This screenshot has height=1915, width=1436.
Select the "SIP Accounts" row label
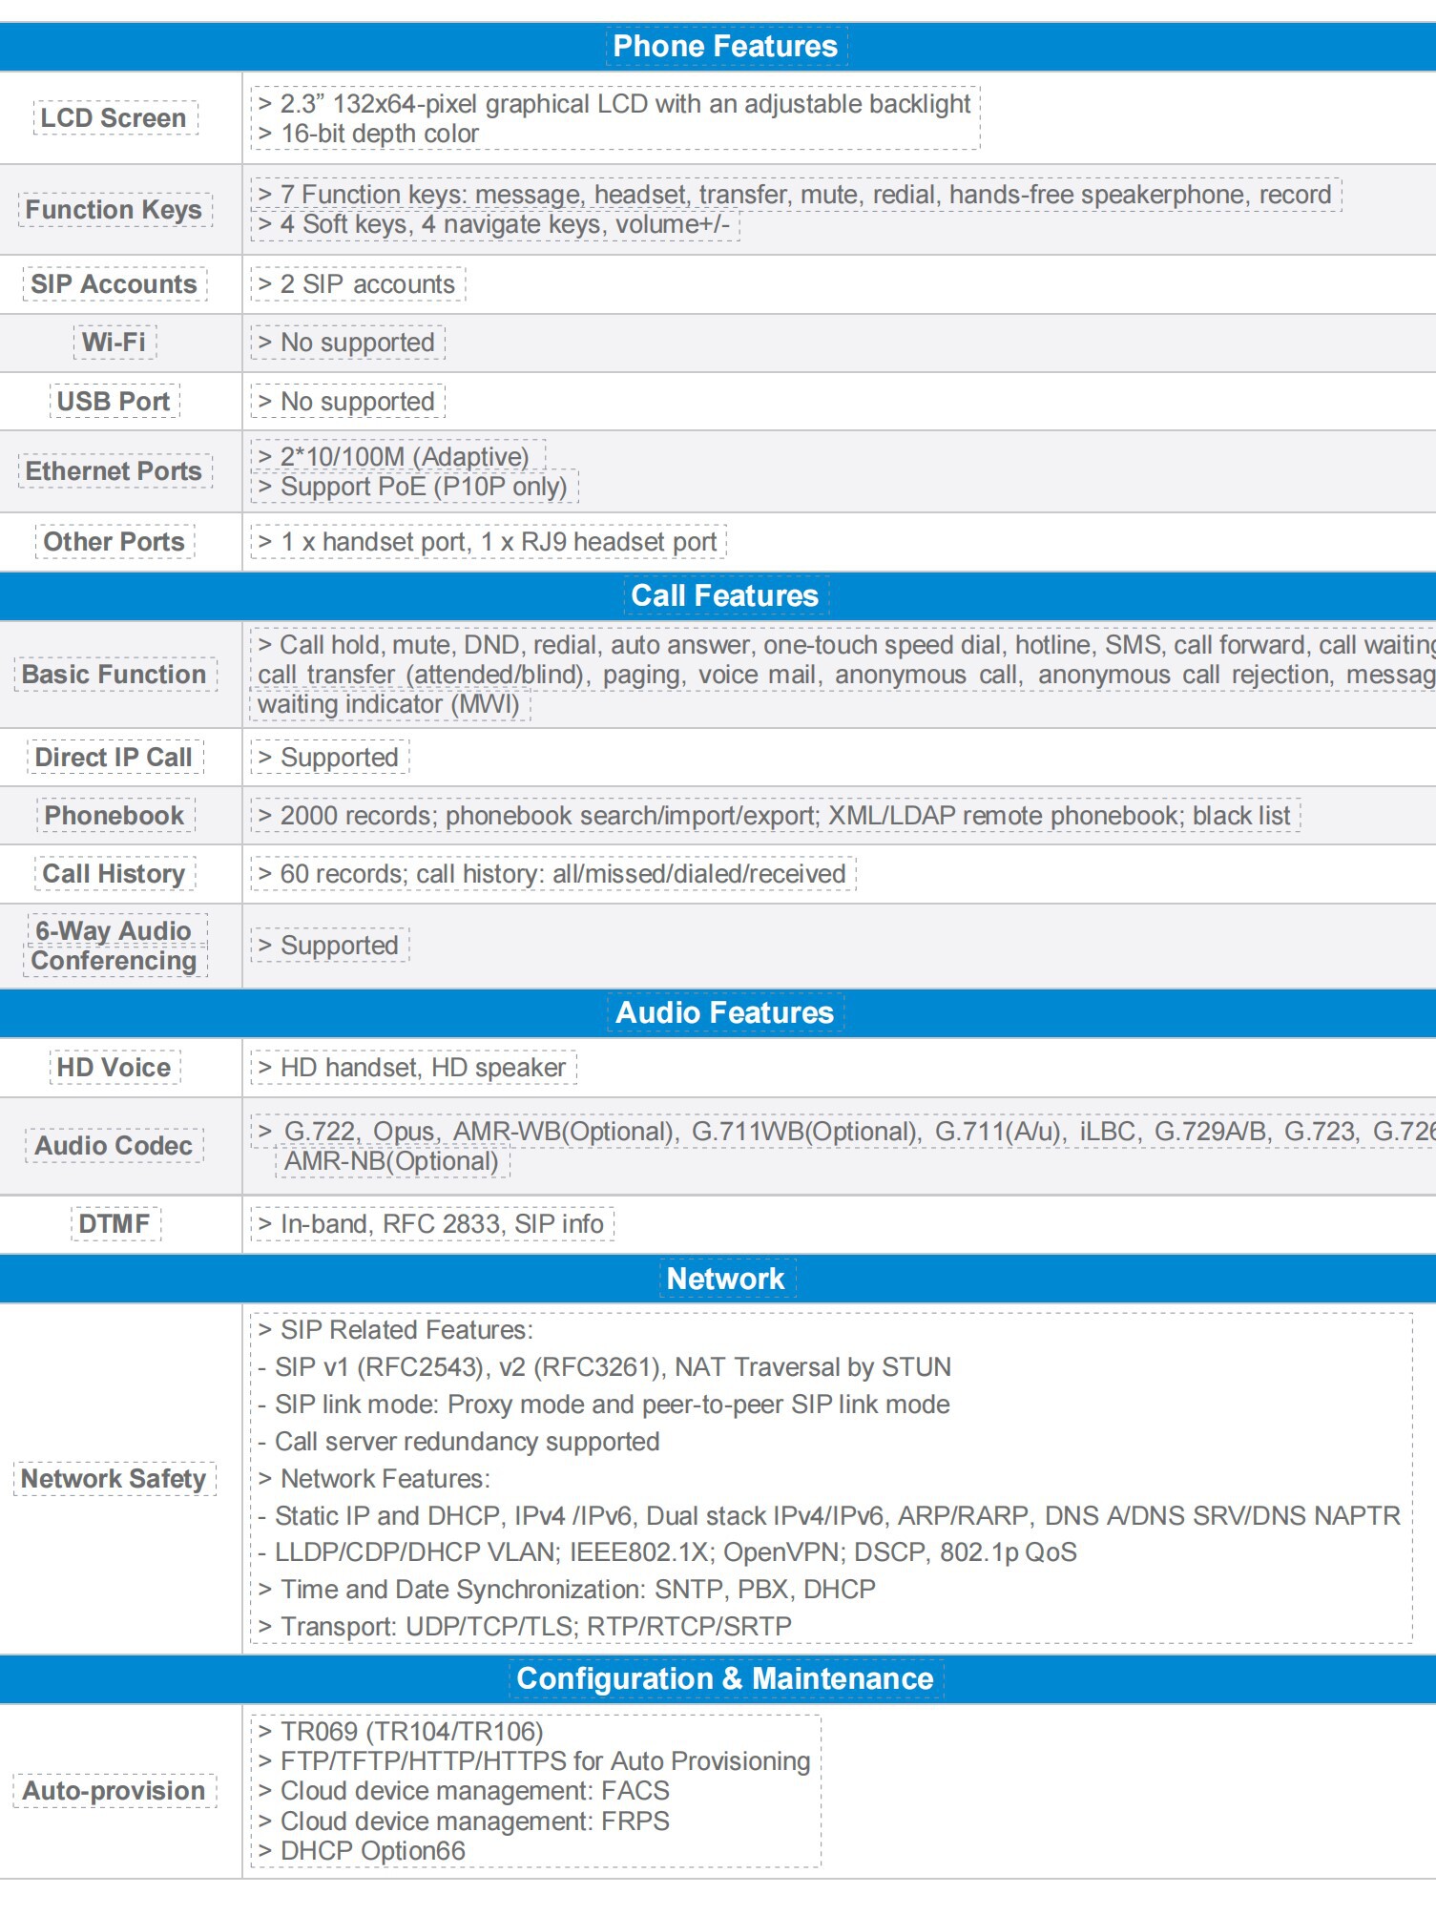click(x=114, y=283)
